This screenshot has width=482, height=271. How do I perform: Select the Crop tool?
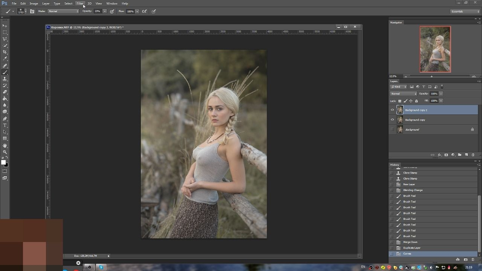coord(5,52)
